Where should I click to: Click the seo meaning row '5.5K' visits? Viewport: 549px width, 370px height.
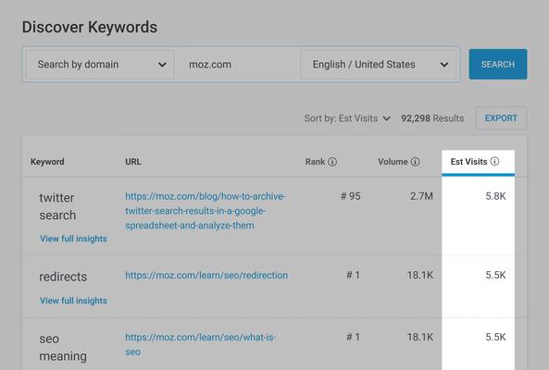click(495, 337)
